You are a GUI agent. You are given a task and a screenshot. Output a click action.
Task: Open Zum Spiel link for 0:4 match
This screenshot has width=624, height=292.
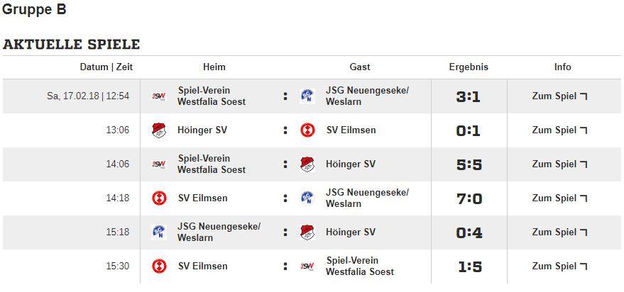click(x=559, y=232)
